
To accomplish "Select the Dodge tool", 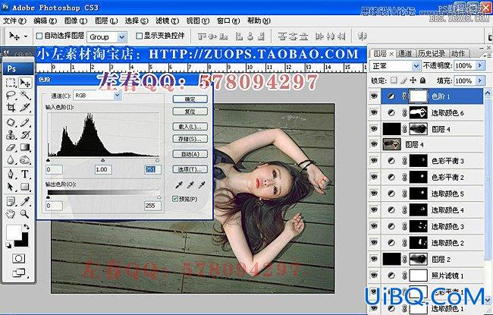I will coord(25,159).
